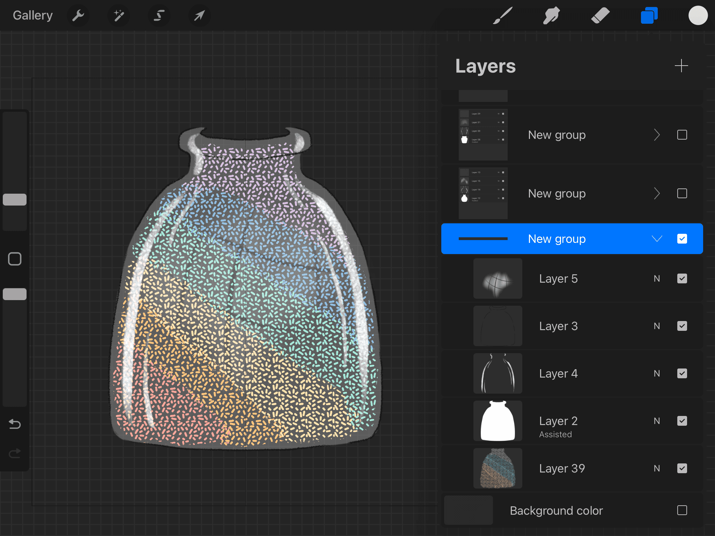
Task: Select the Smudge tool
Action: (551, 15)
